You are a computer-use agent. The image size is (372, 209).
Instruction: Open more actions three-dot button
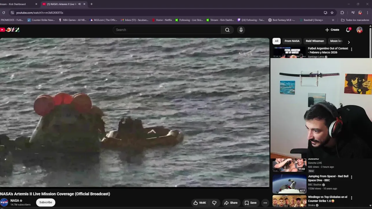[265, 203]
